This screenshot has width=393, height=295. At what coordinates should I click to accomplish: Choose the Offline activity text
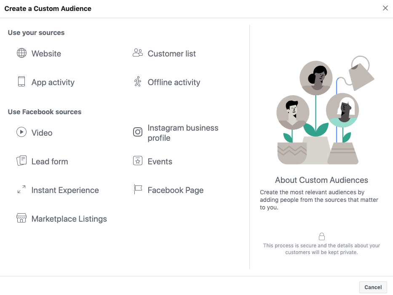point(174,82)
